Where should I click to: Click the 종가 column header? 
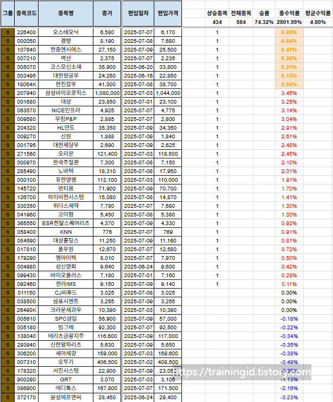tap(107, 14)
